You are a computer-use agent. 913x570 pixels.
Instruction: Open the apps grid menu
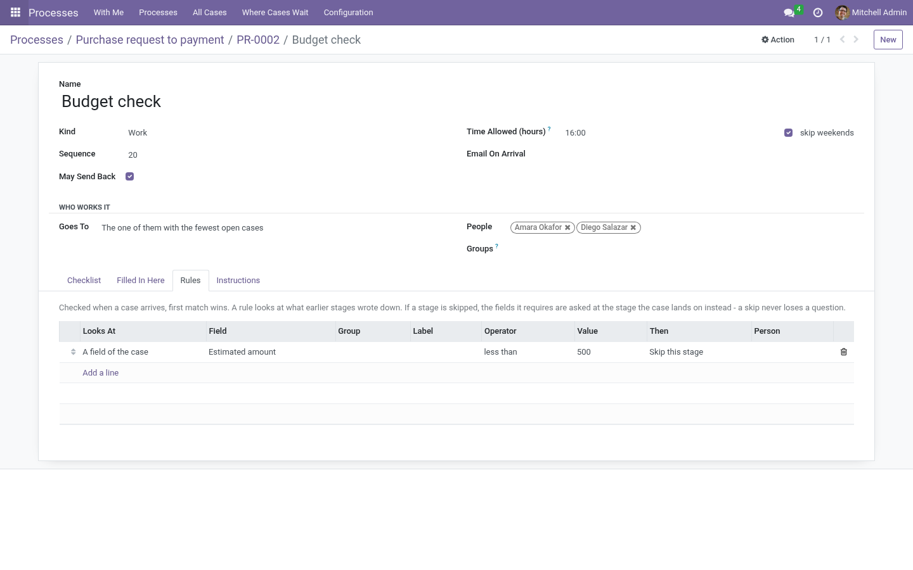(x=15, y=13)
